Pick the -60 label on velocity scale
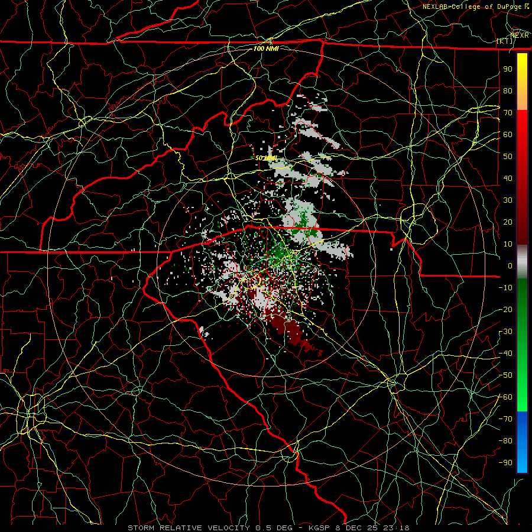 [x=505, y=397]
